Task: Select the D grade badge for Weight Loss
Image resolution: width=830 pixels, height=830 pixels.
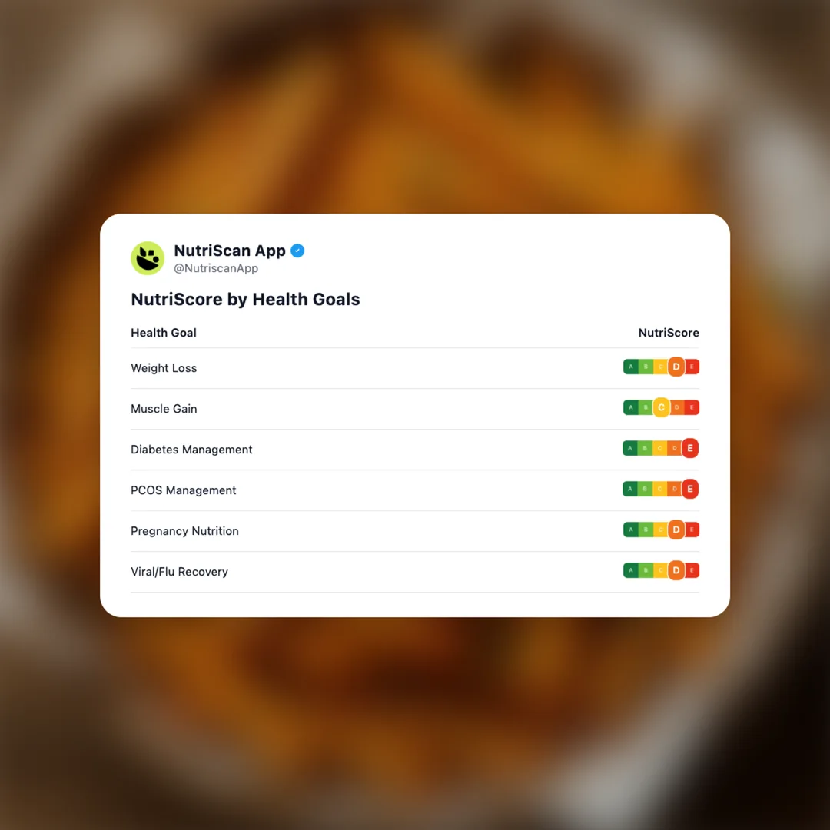Action: [676, 367]
